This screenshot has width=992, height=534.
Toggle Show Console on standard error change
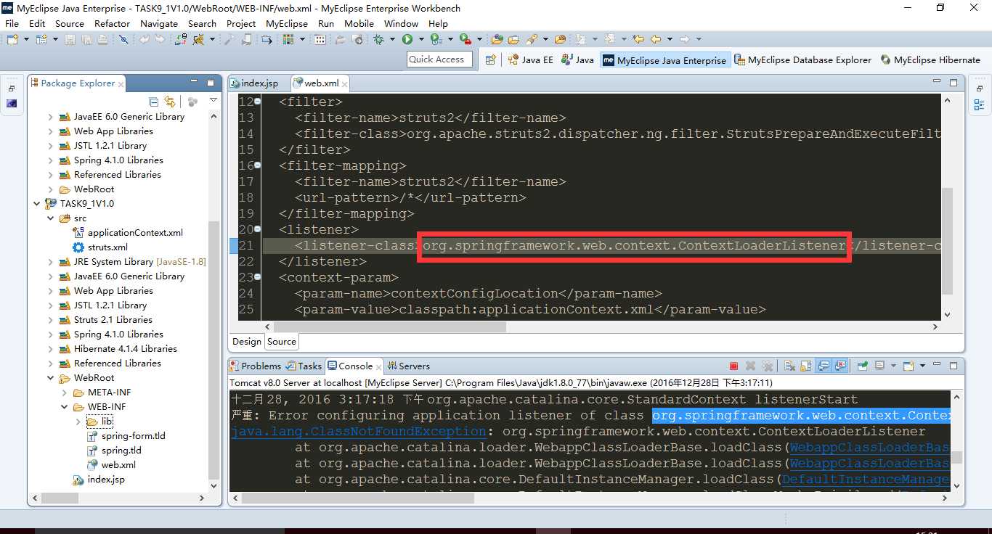(x=841, y=366)
